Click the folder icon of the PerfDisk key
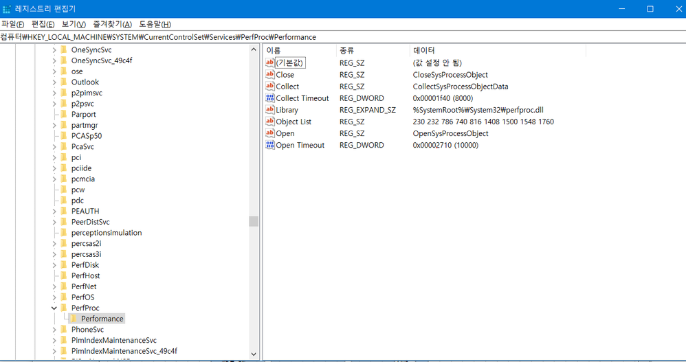The width and height of the screenshot is (686, 362). tap(64, 264)
